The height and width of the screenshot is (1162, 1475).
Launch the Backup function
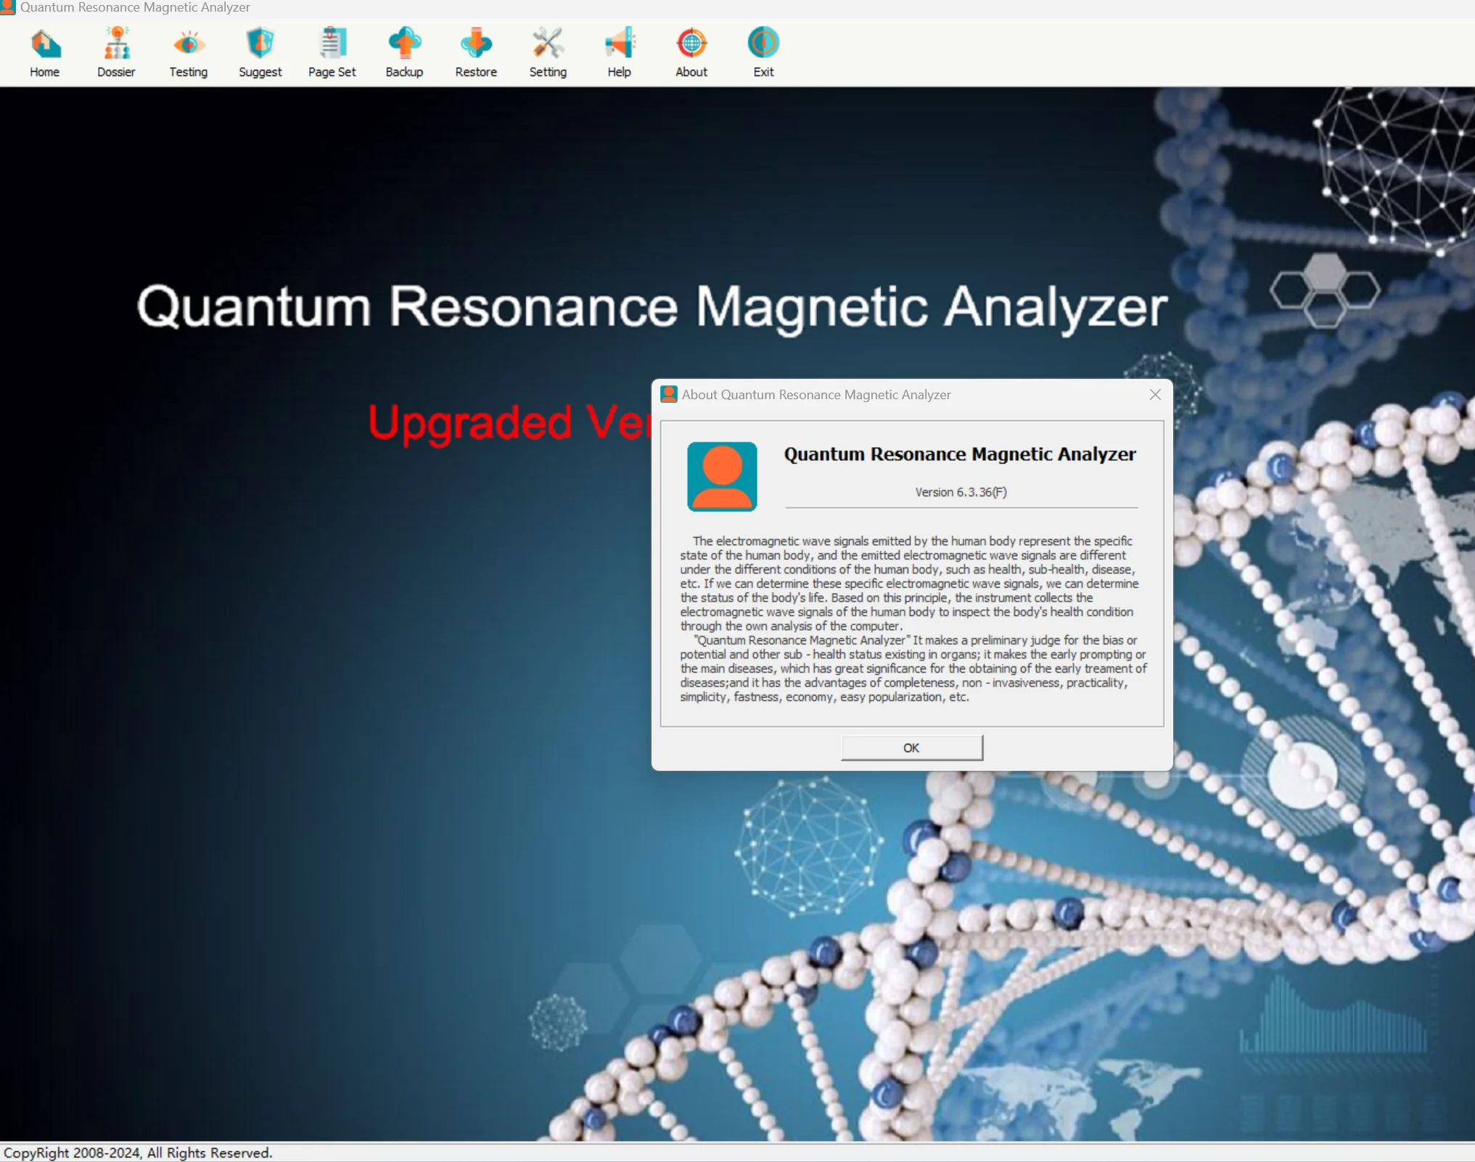tap(404, 51)
